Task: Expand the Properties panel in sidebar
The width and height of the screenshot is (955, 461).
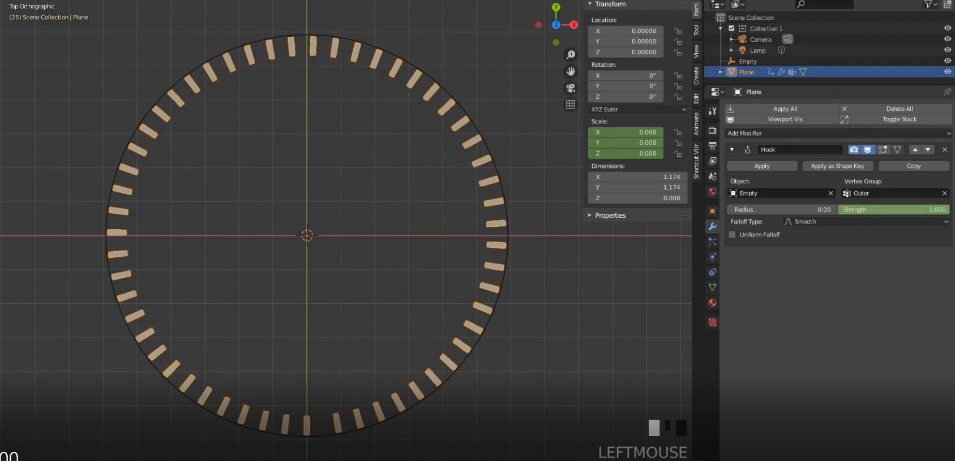Action: [x=590, y=216]
